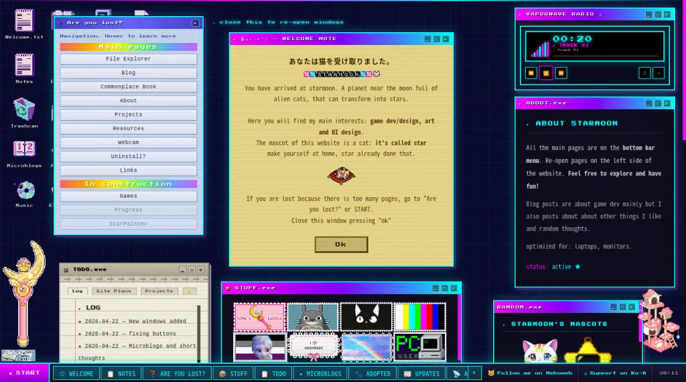Switch to Projects tab in TODO.exe
686x382 pixels.
pyautogui.click(x=159, y=291)
